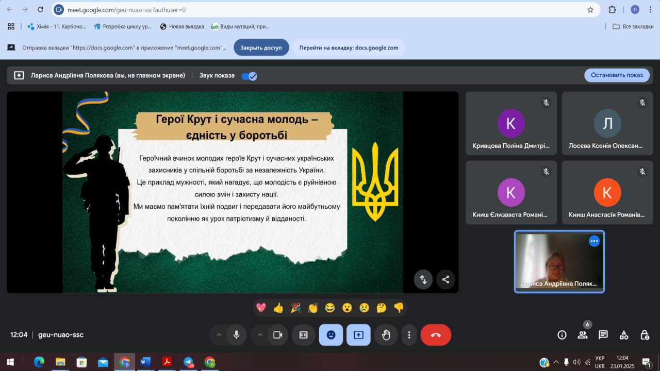Click the Закрыть доступ button
Screen dimensions: 660x371
point(261,47)
